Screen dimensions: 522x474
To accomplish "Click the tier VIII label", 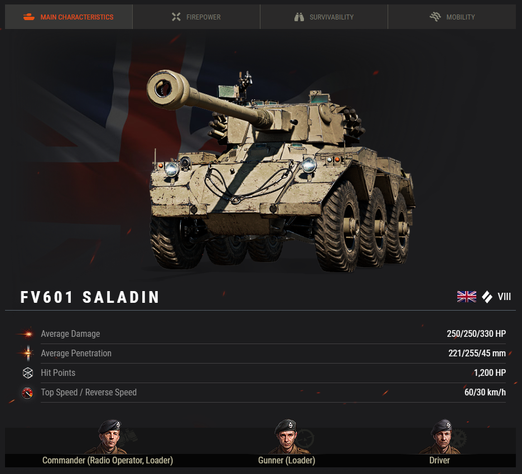I will click(x=504, y=297).
